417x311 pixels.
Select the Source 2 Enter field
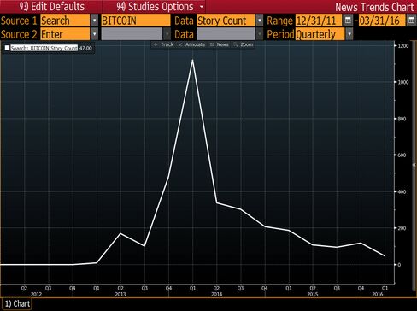65,34
